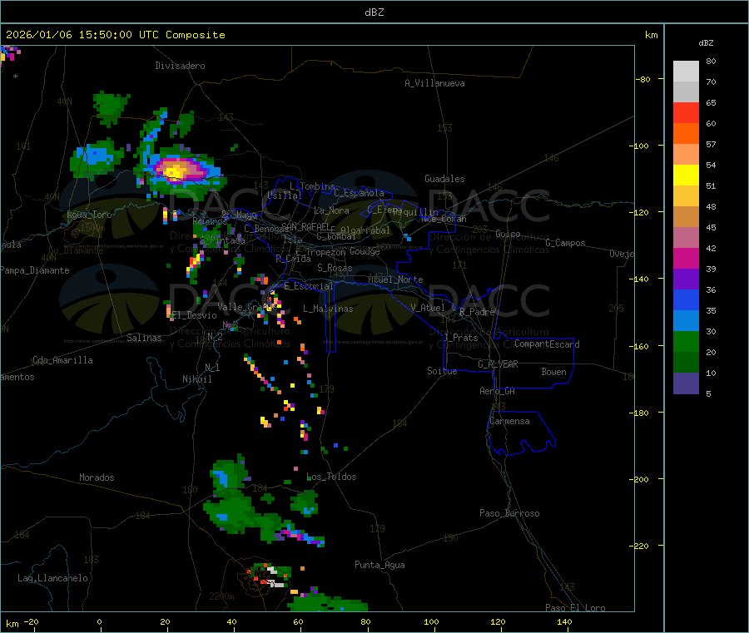This screenshot has height=633, width=749.
Task: Select the slate 5-10 dBZ legend swatch
Action: [686, 383]
